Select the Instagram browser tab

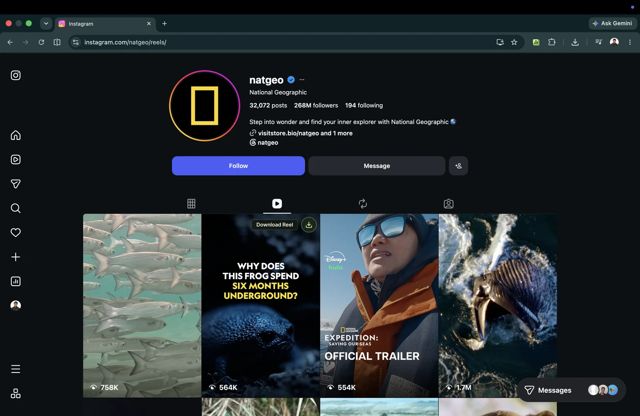(x=105, y=24)
